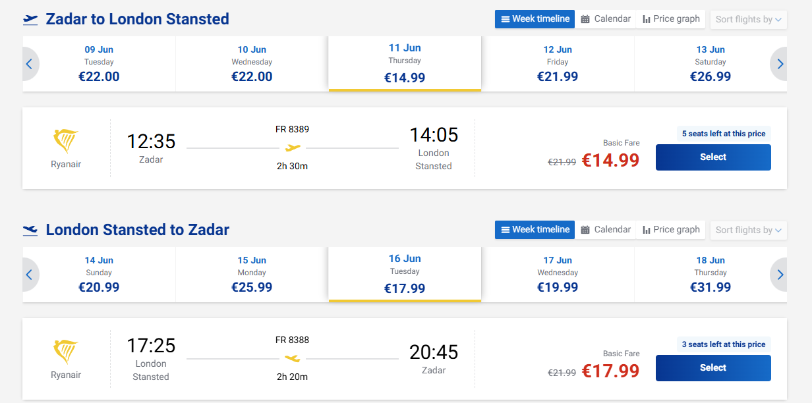Choose 12 Jun Friday outbound date at €21.99
The image size is (812, 403).
coord(558,64)
